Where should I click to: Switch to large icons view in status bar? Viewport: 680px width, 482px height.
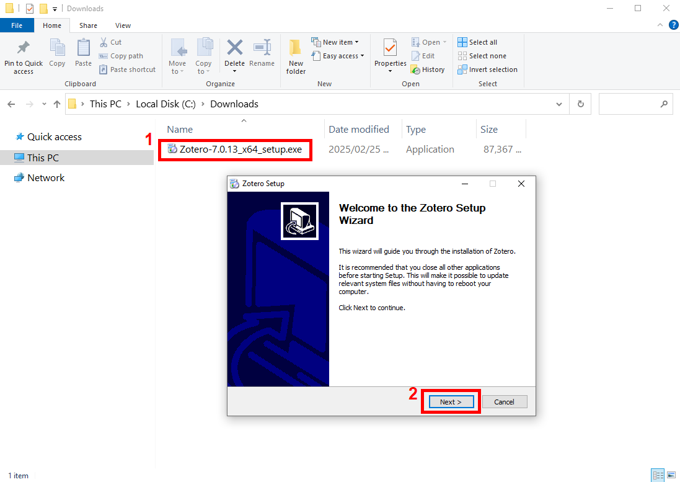(x=671, y=475)
